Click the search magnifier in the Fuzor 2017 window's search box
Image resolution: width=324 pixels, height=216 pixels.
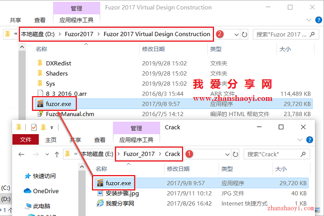tap(312, 34)
